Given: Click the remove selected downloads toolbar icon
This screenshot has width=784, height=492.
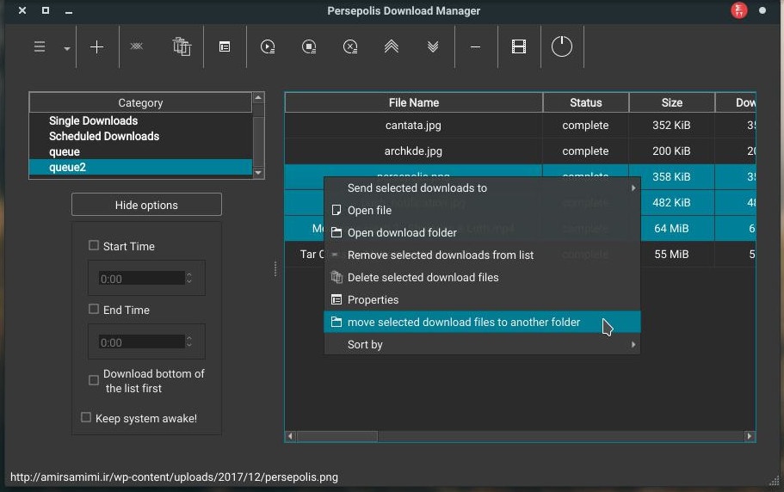Looking at the screenshot, I should [137, 46].
